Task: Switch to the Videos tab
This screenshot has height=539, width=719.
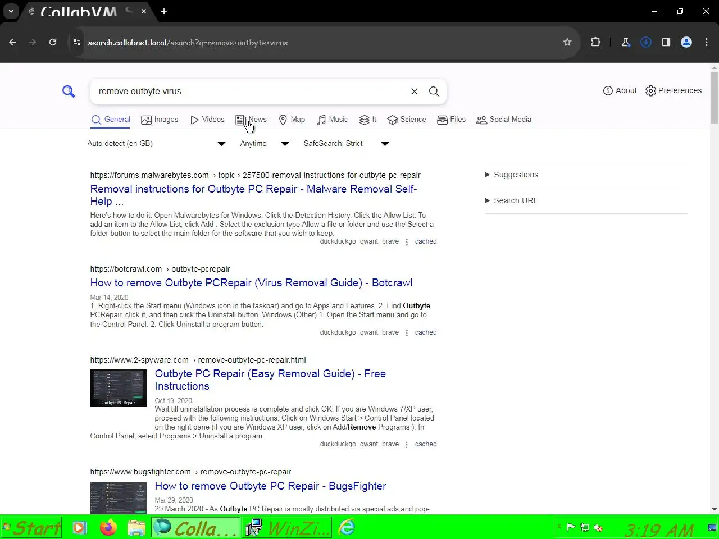Action: pos(207,119)
